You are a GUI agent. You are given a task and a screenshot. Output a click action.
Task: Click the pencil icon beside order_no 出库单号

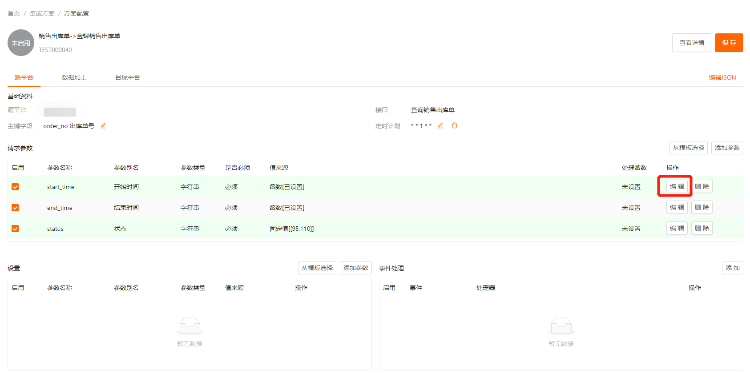tap(103, 126)
